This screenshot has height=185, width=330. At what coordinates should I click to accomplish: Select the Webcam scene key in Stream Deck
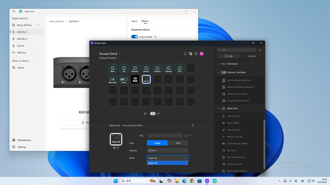point(135,68)
